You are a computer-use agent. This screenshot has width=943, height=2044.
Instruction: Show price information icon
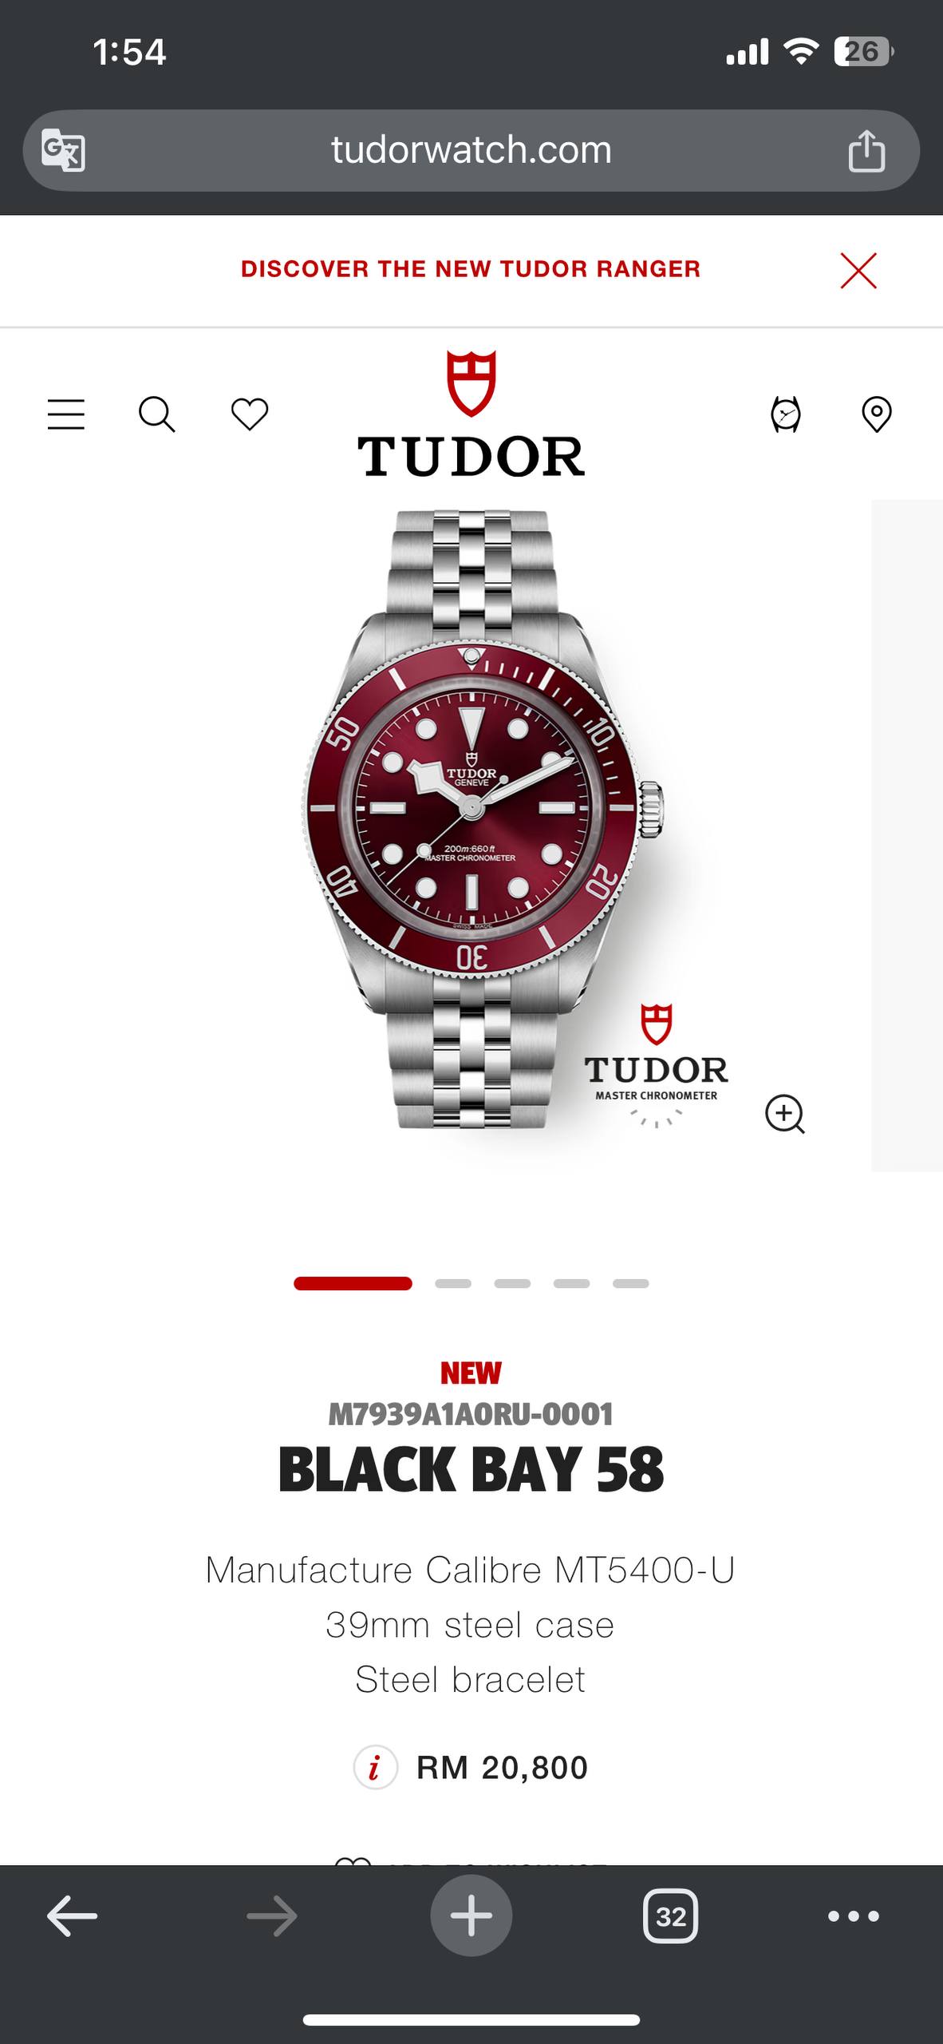pos(375,1768)
